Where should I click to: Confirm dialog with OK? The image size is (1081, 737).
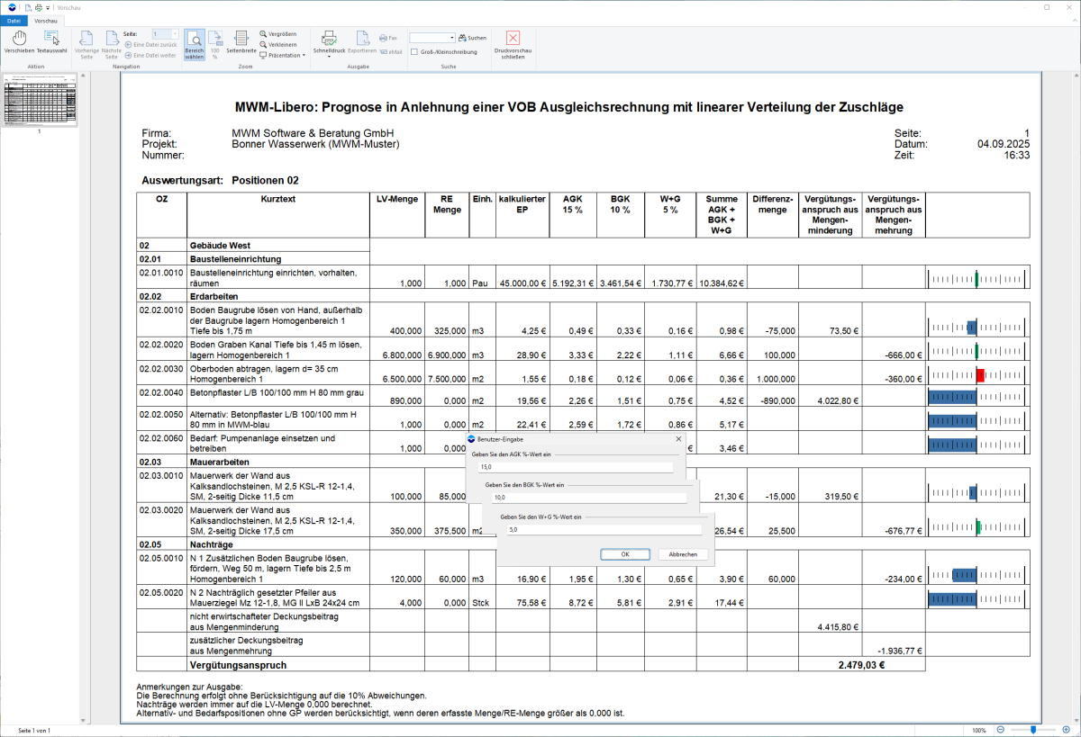coord(624,554)
